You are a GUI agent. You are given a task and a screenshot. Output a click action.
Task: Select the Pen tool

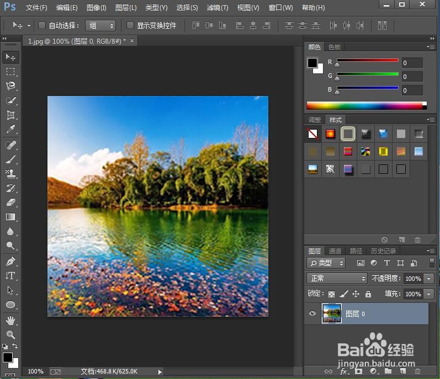(10, 261)
